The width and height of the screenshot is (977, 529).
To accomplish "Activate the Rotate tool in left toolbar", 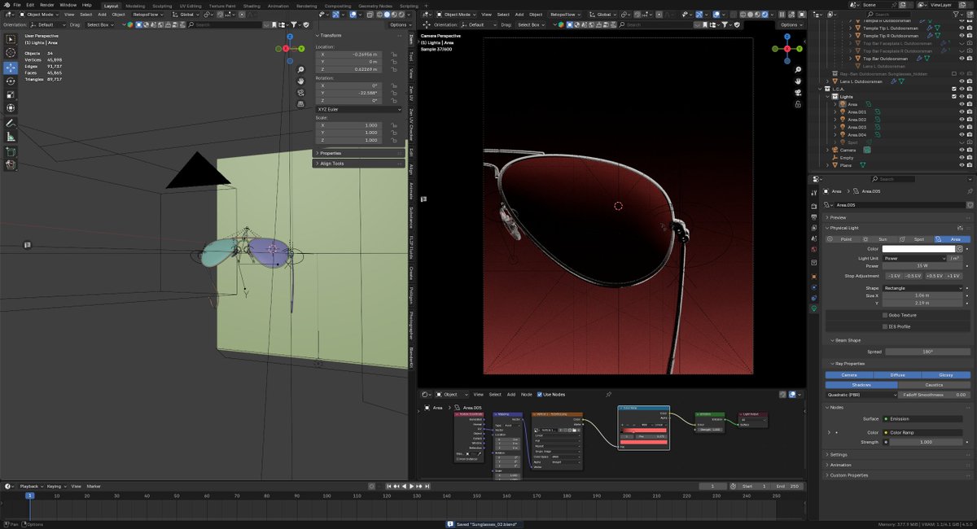I will pyautogui.click(x=11, y=81).
